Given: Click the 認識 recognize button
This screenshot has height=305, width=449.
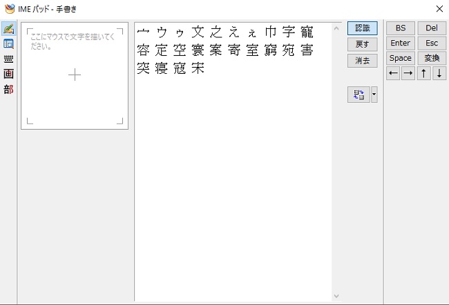Looking at the screenshot, I should tap(362, 28).
